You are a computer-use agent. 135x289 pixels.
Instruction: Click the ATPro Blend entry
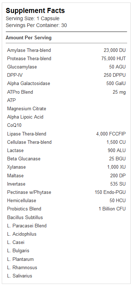20,92
